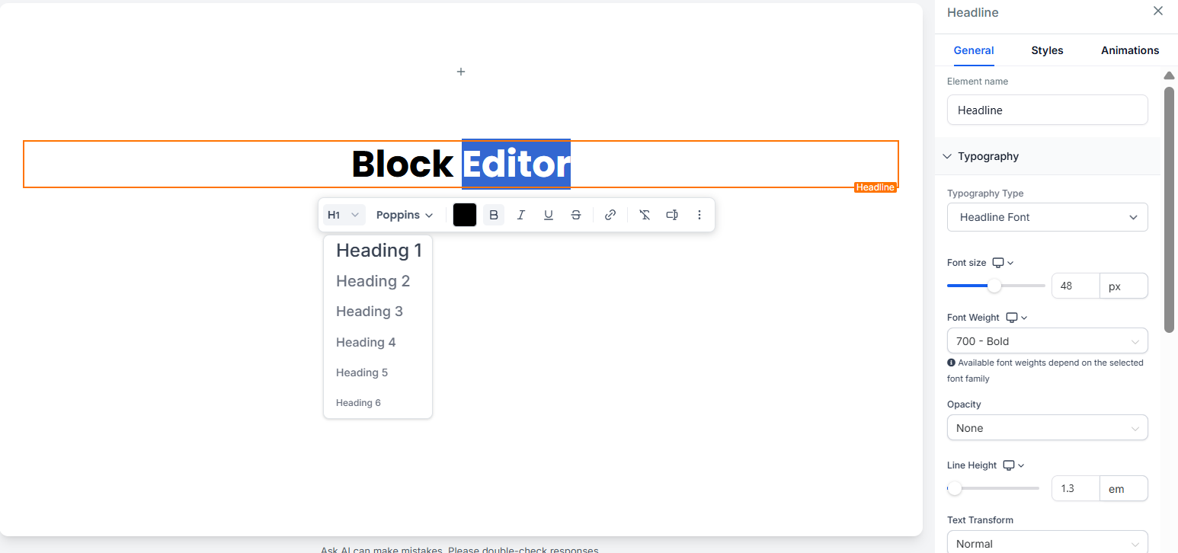Select Heading 1 from the list

pos(378,251)
